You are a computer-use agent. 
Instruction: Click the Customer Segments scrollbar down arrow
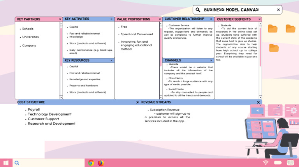(260, 97)
